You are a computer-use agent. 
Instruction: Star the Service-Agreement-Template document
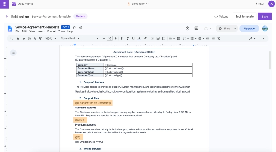coord(74,27)
